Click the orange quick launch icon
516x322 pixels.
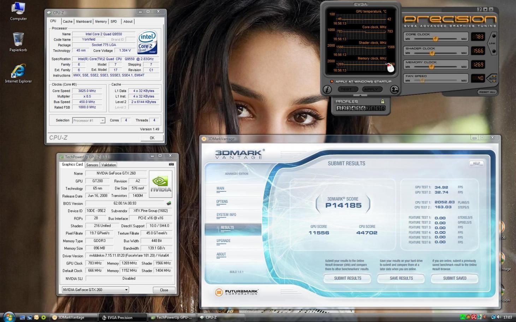[36, 317]
